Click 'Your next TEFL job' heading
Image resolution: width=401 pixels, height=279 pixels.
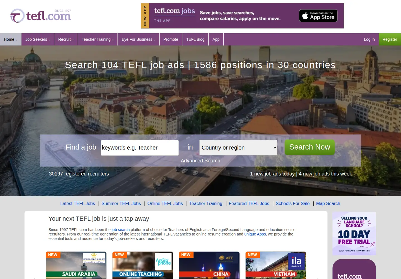(x=99, y=219)
